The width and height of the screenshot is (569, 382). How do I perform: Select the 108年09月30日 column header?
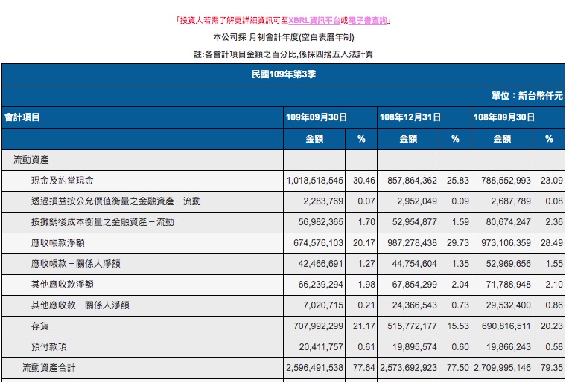(x=504, y=117)
